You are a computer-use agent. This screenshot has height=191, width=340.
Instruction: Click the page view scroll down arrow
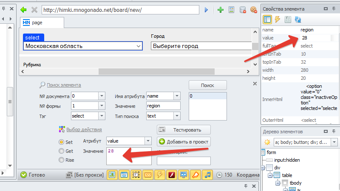click(255, 65)
